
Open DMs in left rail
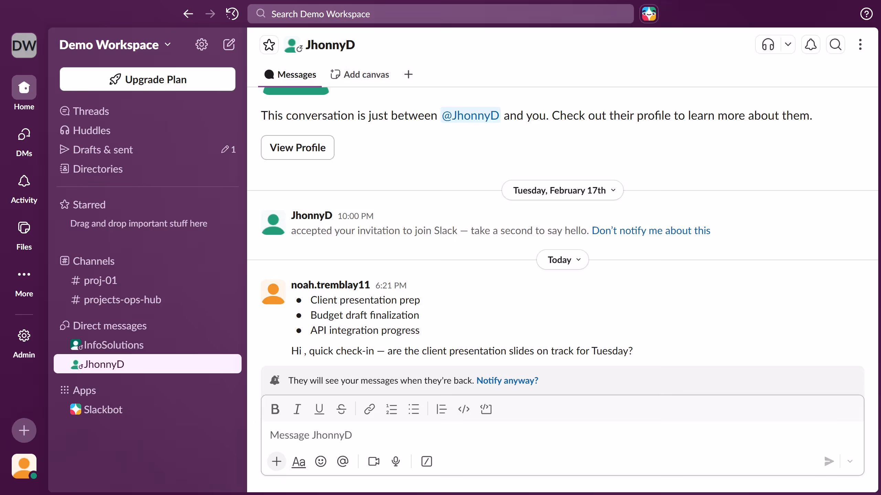point(24,142)
